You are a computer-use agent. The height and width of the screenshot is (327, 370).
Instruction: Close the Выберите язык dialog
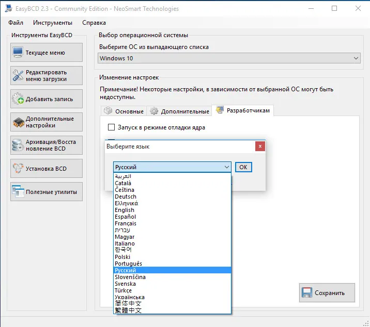[x=260, y=146]
